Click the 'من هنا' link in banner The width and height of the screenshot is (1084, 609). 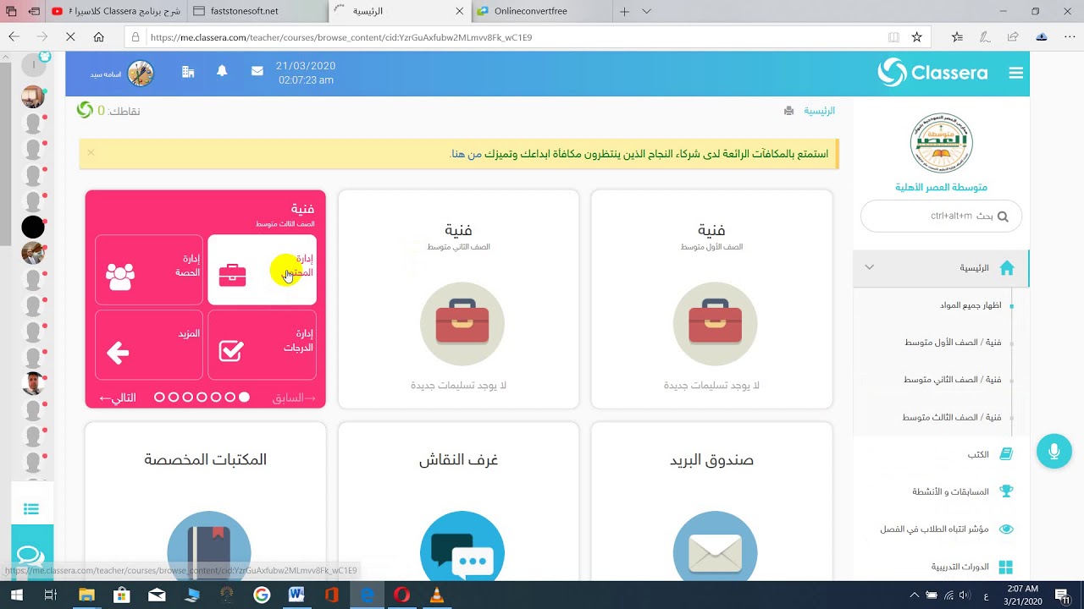coord(467,154)
